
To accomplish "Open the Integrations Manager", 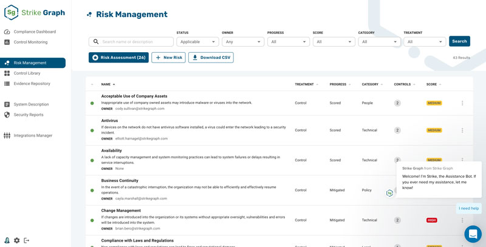I will [28, 135].
